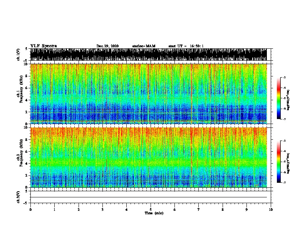Click the '9' time axis tick label

pyautogui.click(x=246, y=210)
